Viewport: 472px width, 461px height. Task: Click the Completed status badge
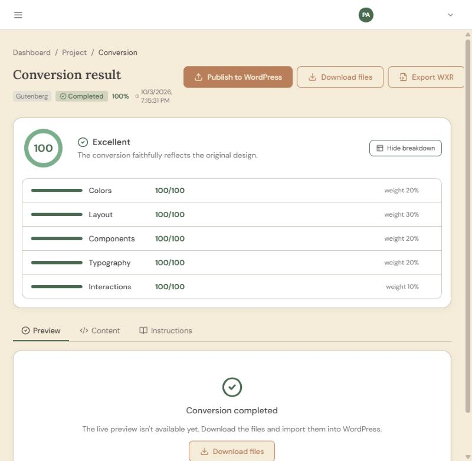[x=81, y=96]
